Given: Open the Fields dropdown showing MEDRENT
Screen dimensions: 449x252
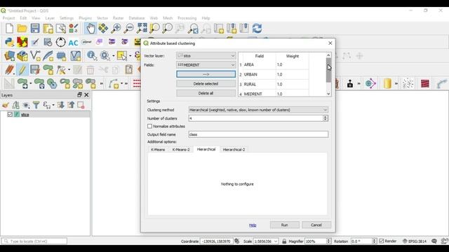Looking at the screenshot, I should coord(206,65).
